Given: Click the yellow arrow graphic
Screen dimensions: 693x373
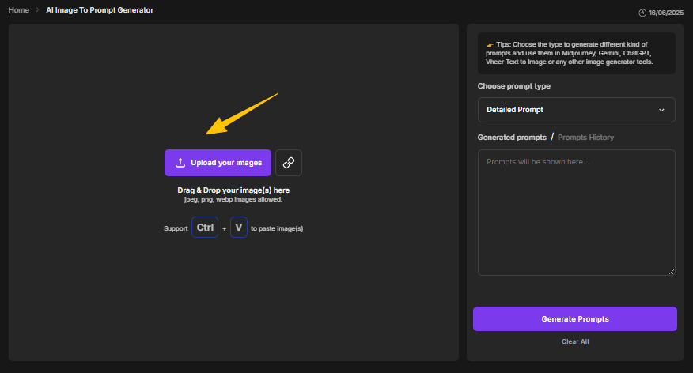Looking at the screenshot, I should (242, 114).
